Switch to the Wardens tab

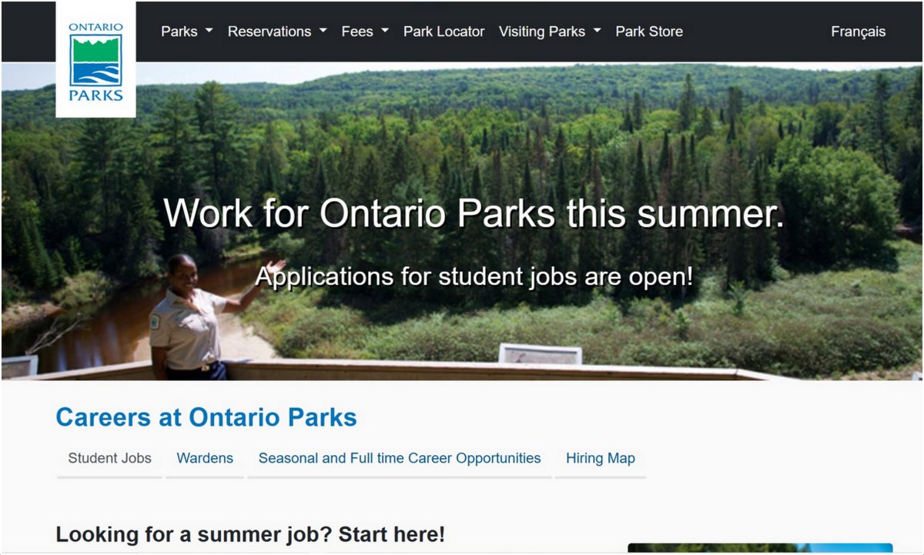tap(205, 459)
